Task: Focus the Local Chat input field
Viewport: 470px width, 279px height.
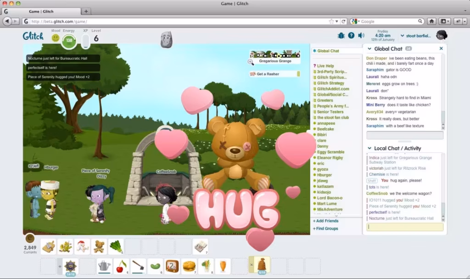Action: click(x=405, y=227)
